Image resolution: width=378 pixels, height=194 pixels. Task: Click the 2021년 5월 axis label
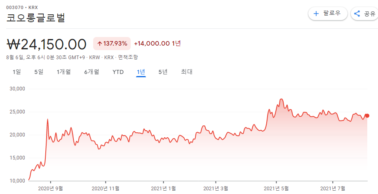[276, 188]
